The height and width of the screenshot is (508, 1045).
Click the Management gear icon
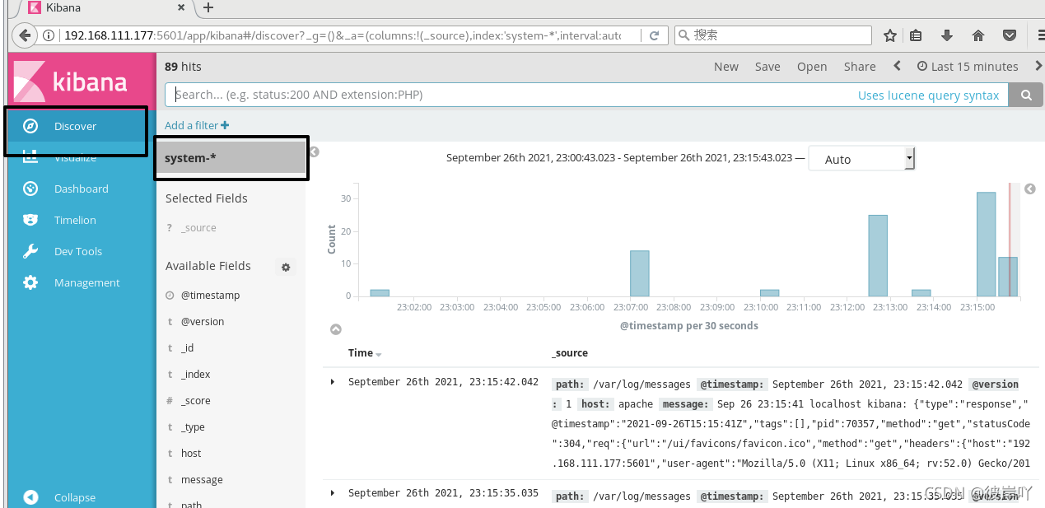point(30,282)
